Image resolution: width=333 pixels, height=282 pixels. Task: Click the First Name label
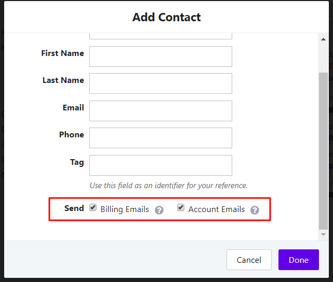[x=63, y=53]
